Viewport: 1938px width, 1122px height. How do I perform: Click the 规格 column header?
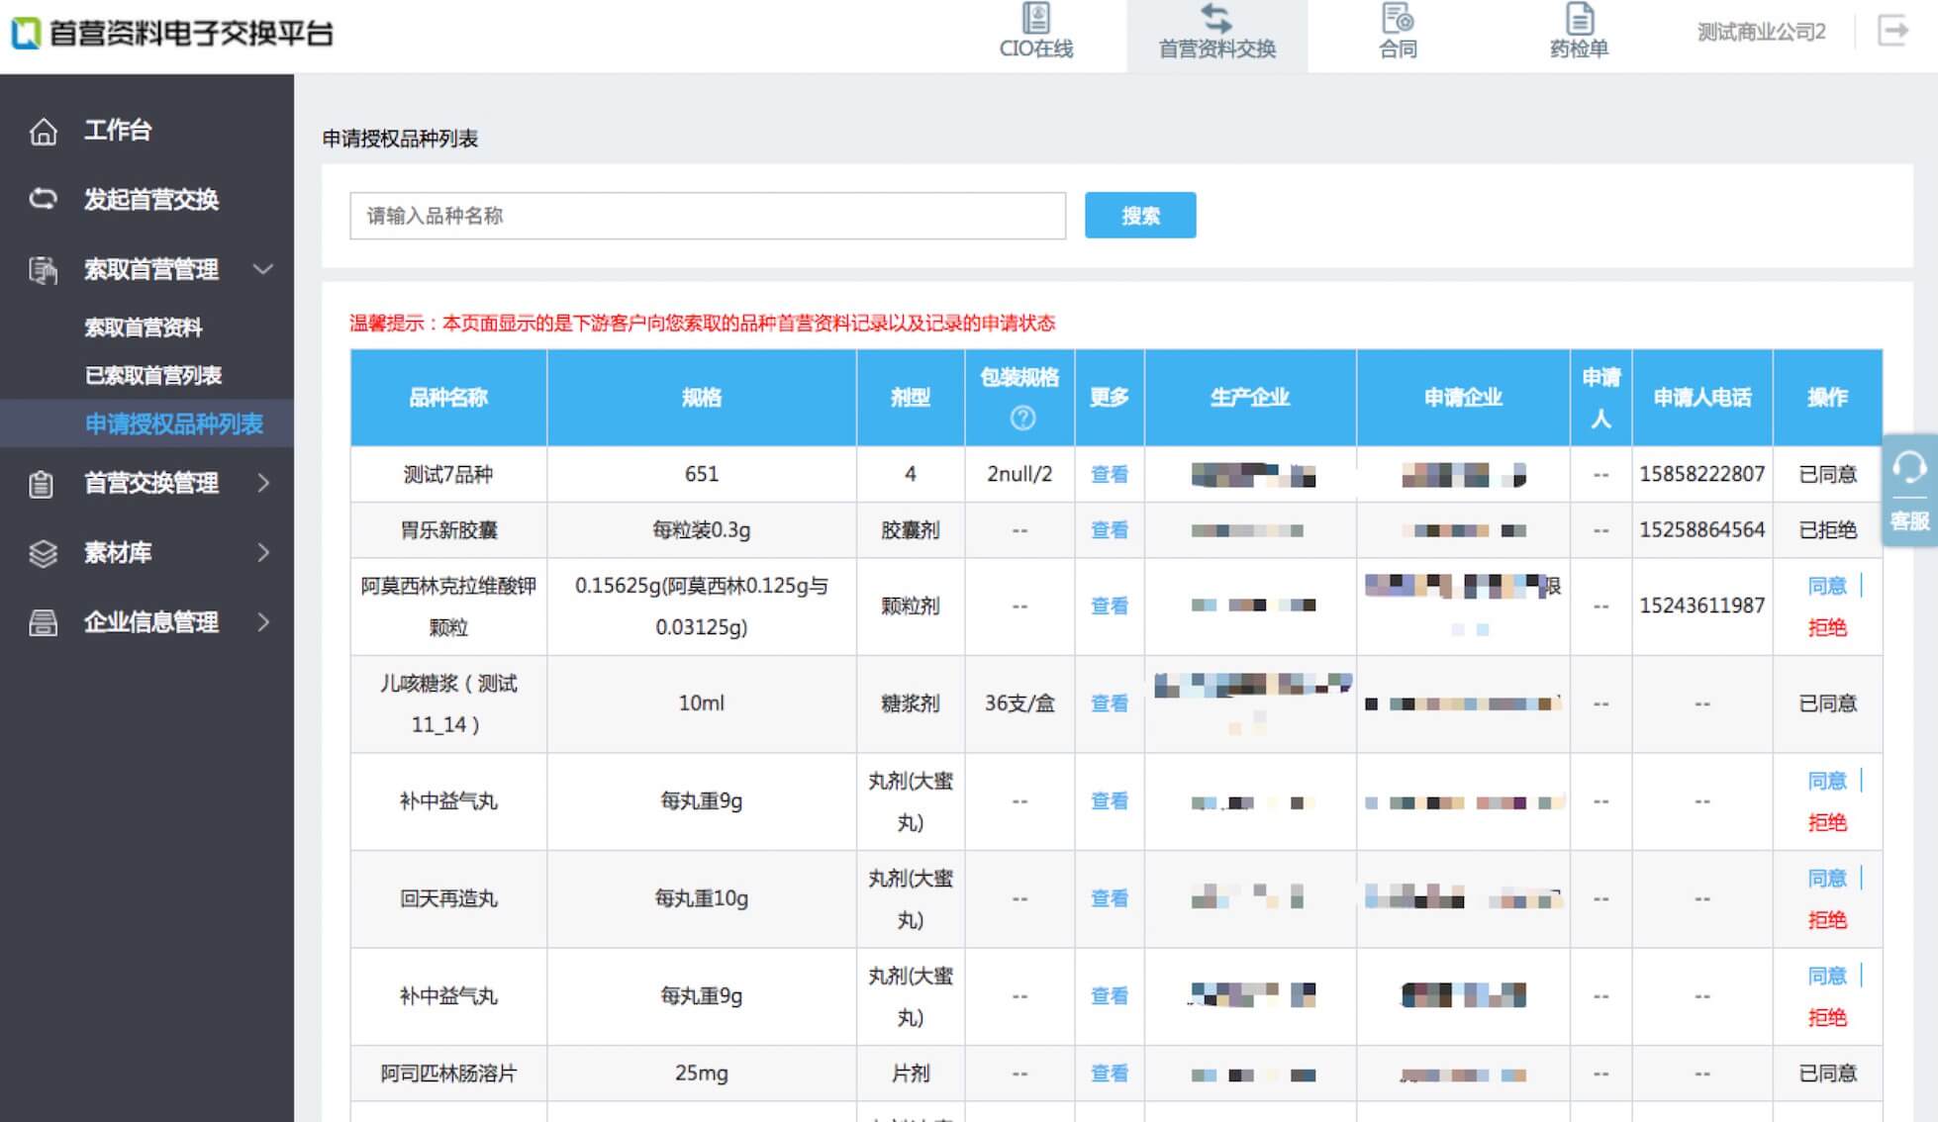(702, 398)
